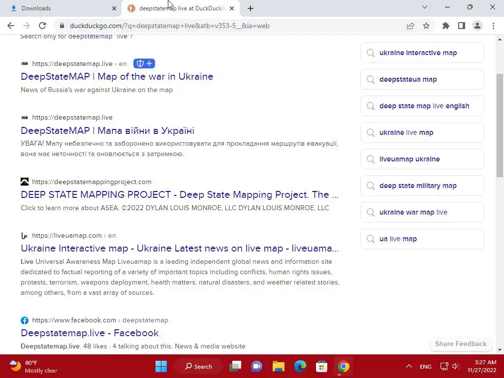Click the https://deepstatemappingproject.com URL

[x=92, y=182]
